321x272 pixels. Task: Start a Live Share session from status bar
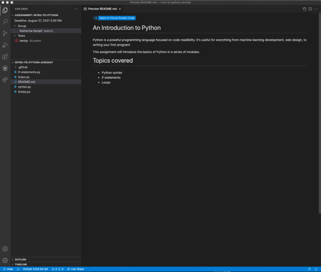tap(75, 269)
